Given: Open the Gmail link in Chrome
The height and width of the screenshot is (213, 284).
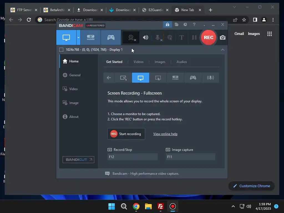Looking at the screenshot, I should [239, 34].
